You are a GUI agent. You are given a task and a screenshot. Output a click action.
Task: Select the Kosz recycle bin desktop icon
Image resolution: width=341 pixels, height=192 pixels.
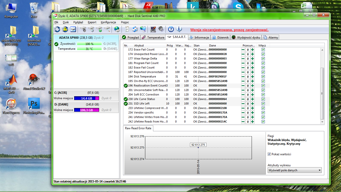34,10
